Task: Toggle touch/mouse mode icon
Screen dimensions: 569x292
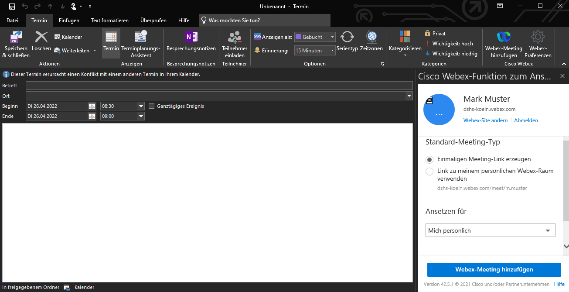Action: click(74, 6)
